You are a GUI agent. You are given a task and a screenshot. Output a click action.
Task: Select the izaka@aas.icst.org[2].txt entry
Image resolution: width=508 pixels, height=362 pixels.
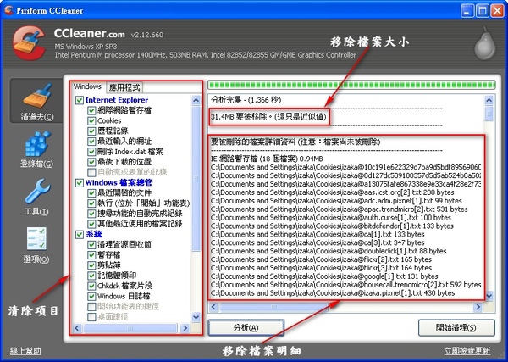[x=333, y=192]
